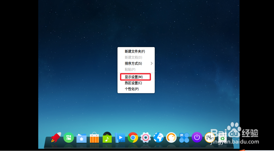Choose 热区设置(C) in context menu
This screenshot has width=274, height=151.
coord(136,83)
